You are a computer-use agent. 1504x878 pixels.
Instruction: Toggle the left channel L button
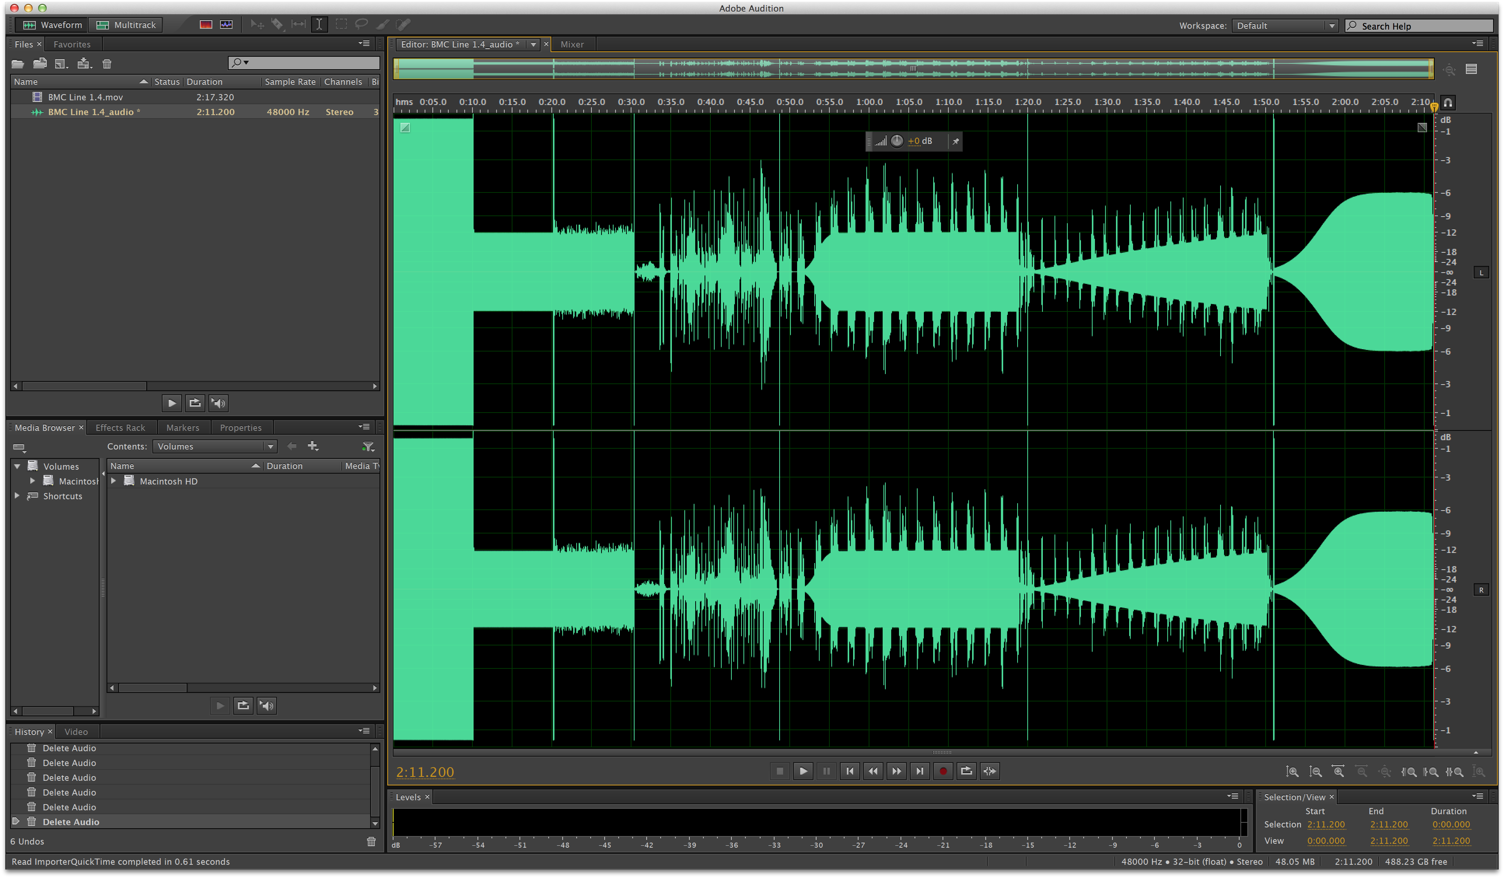tap(1481, 273)
